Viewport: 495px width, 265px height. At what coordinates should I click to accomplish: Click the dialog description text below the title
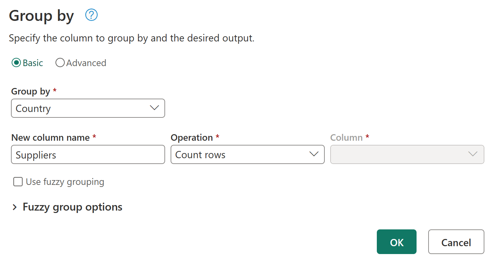[x=132, y=38]
